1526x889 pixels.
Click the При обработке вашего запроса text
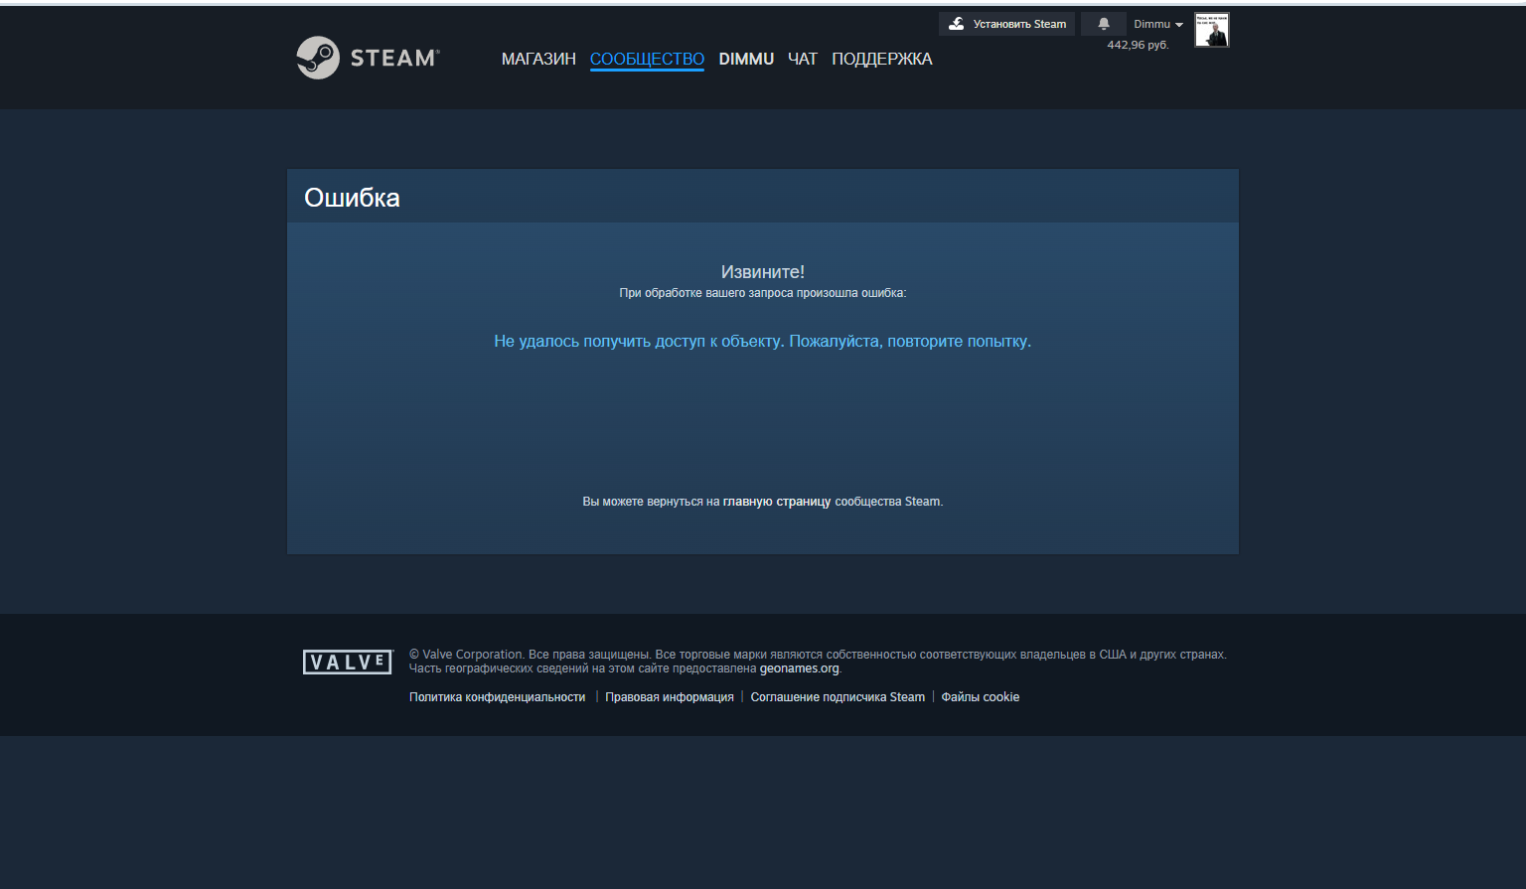click(763, 293)
